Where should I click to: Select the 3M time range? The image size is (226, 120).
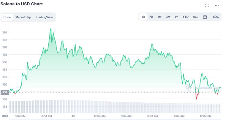168,17
